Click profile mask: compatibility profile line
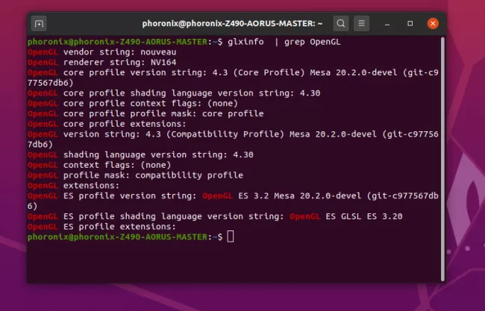Viewport: 485px width, 311px height. click(136, 175)
